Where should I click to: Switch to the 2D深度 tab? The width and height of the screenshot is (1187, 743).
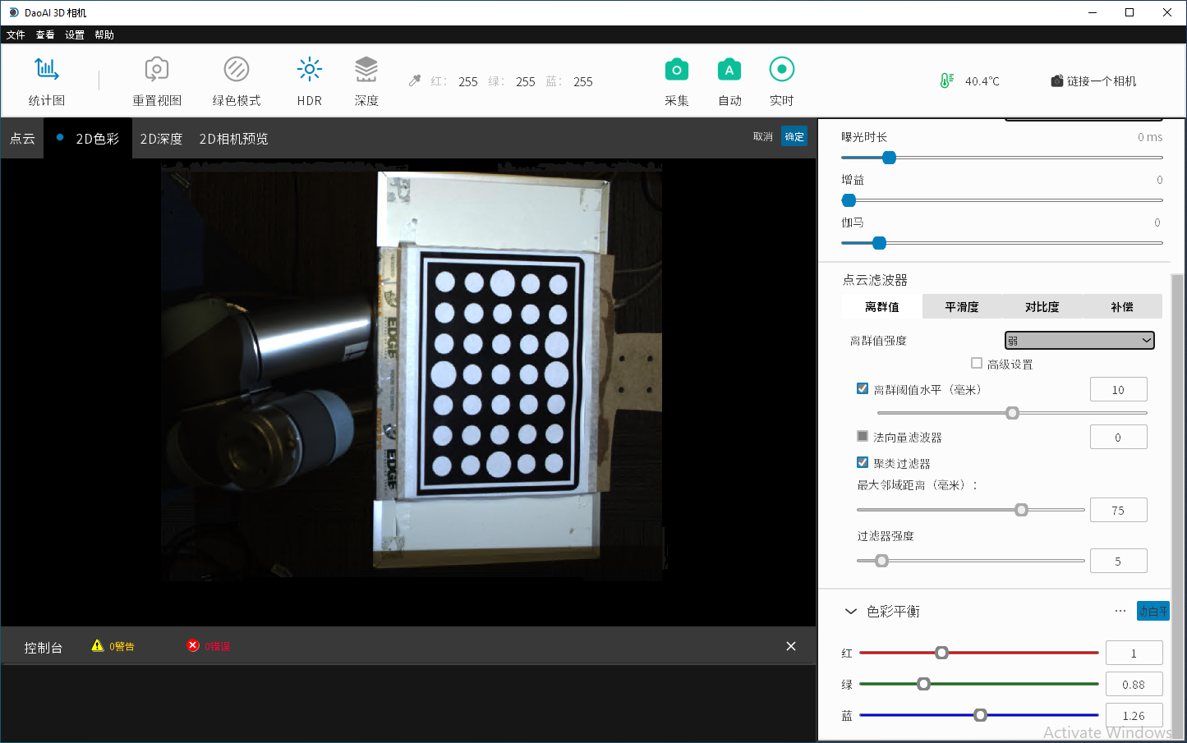(x=161, y=138)
